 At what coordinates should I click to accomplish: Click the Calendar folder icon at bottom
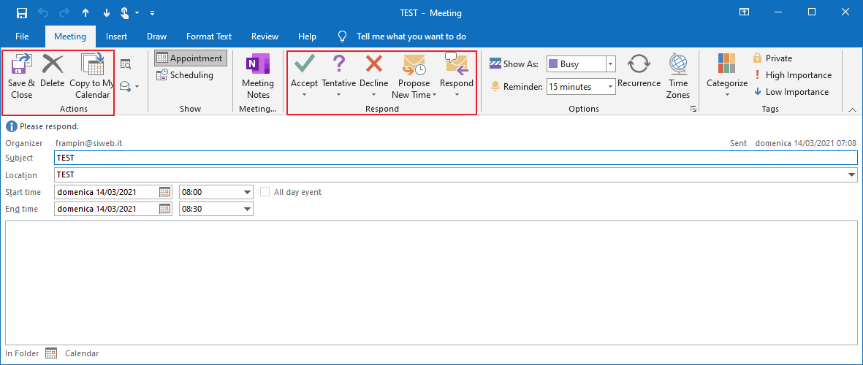[x=51, y=353]
